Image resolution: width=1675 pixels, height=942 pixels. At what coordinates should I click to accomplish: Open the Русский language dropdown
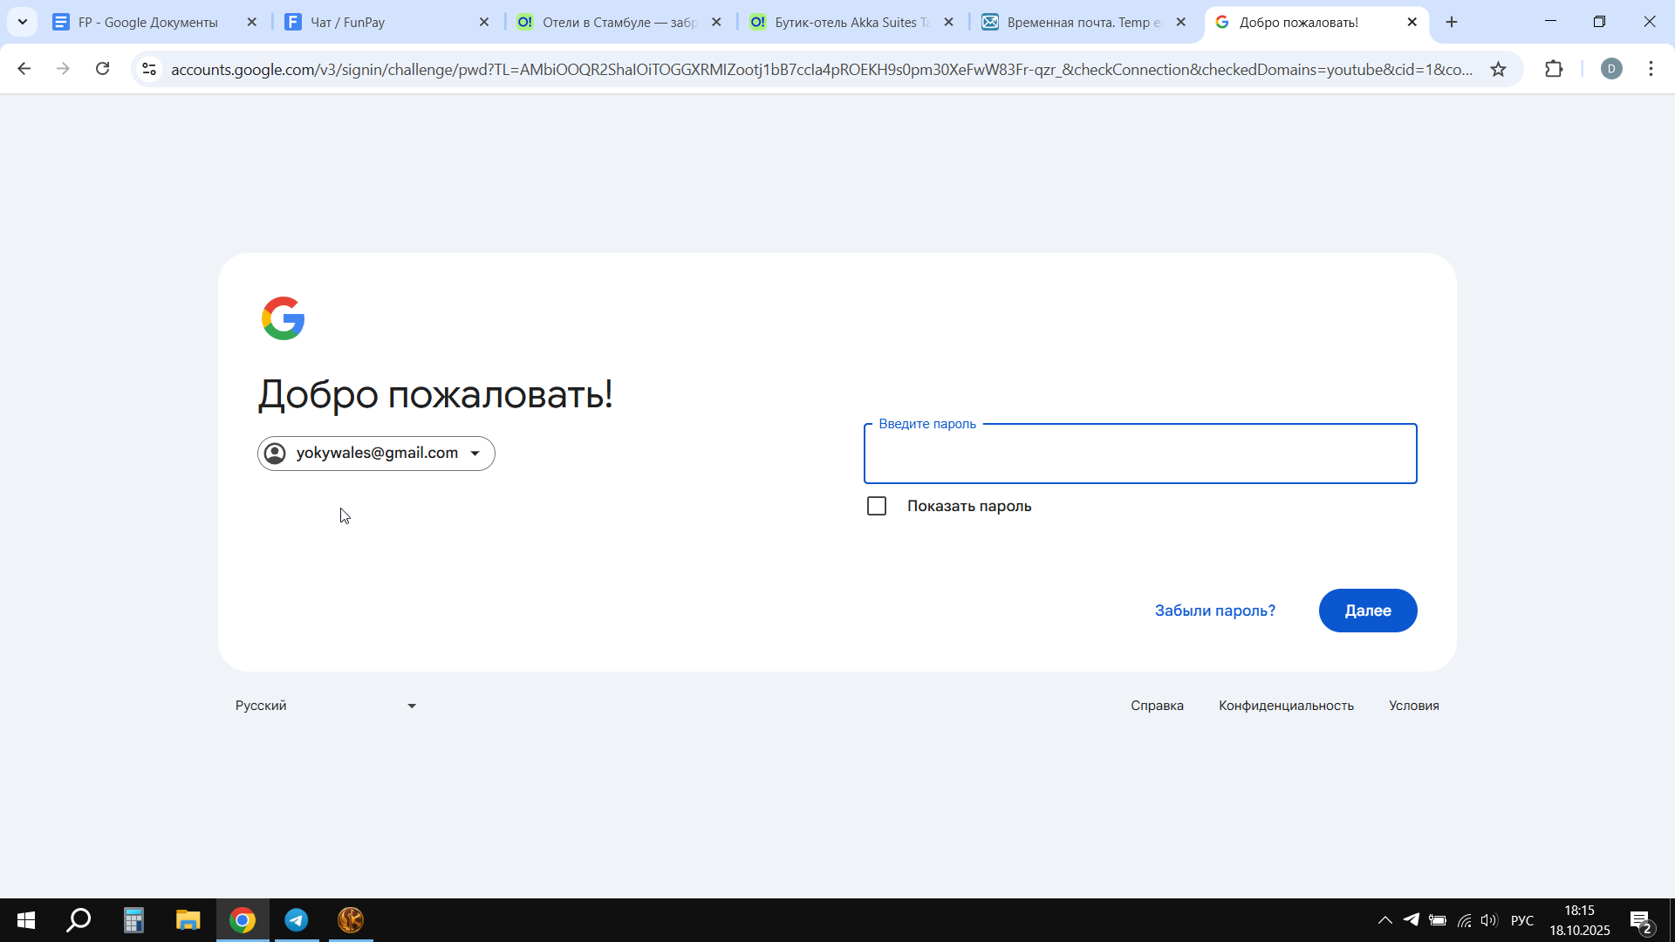325,706
